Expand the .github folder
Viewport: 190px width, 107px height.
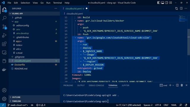pyautogui.click(x=34, y=18)
